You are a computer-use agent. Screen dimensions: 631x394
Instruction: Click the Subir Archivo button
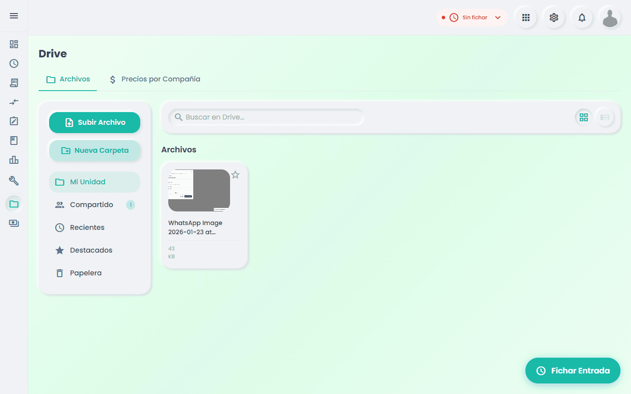click(95, 123)
